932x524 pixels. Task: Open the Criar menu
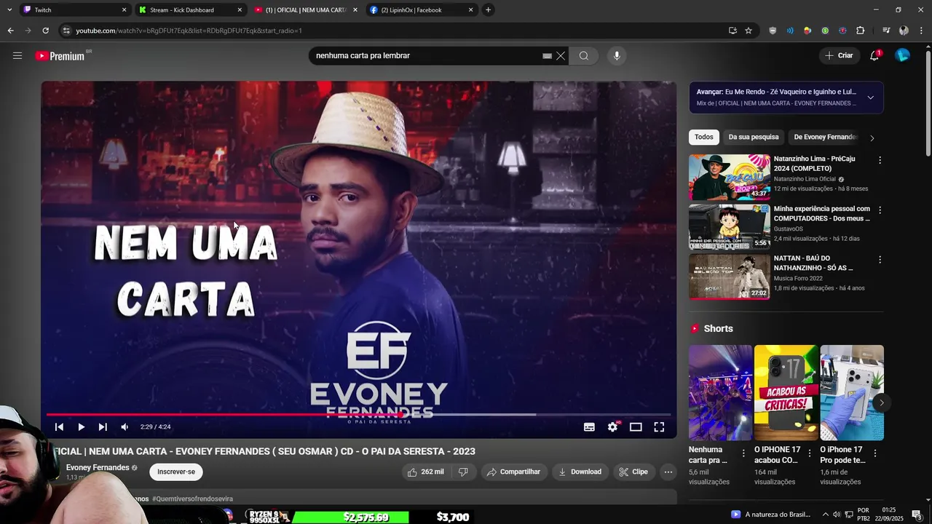[839, 55]
